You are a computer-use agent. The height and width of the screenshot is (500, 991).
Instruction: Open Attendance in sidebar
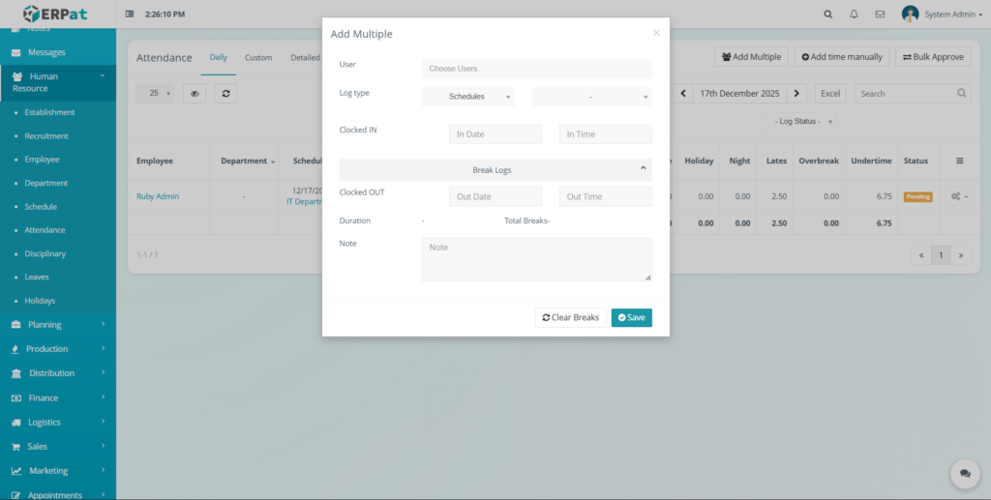pos(45,230)
